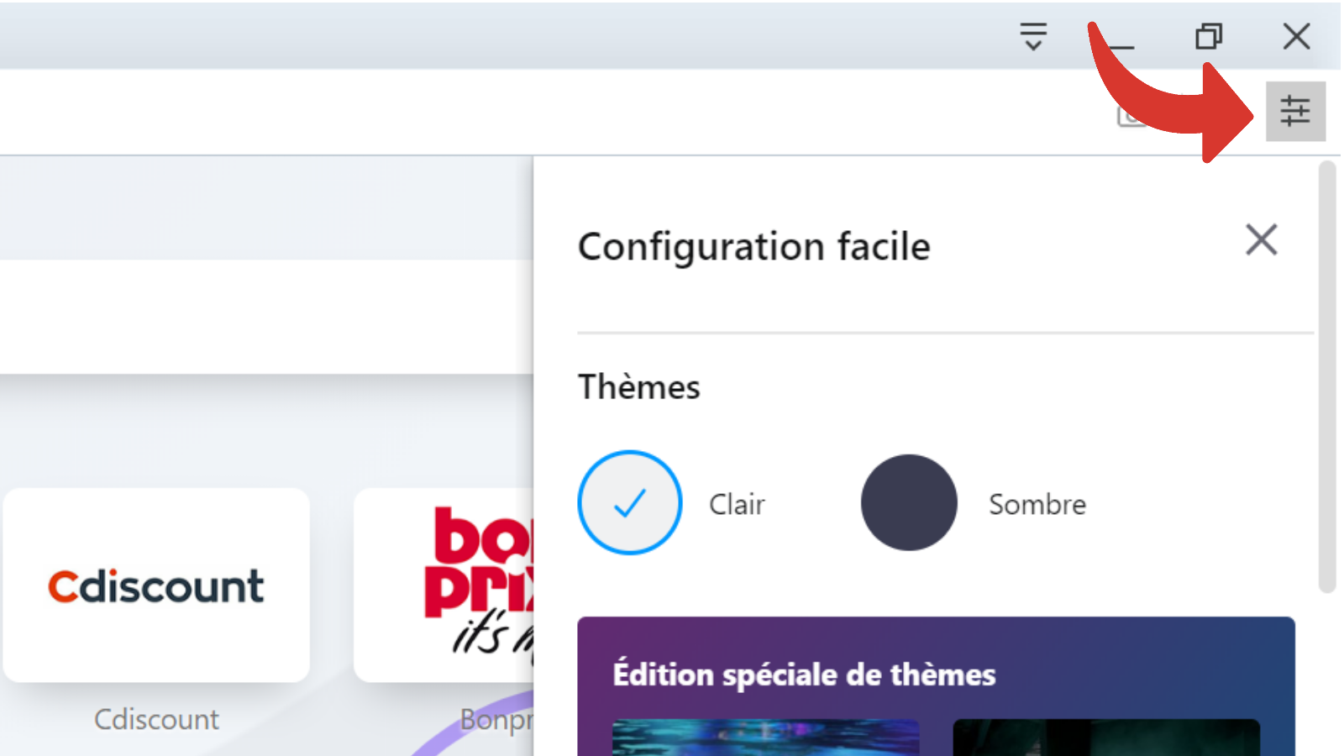Close the Configuration facile panel
Image resolution: width=1344 pixels, height=756 pixels.
click(x=1261, y=240)
